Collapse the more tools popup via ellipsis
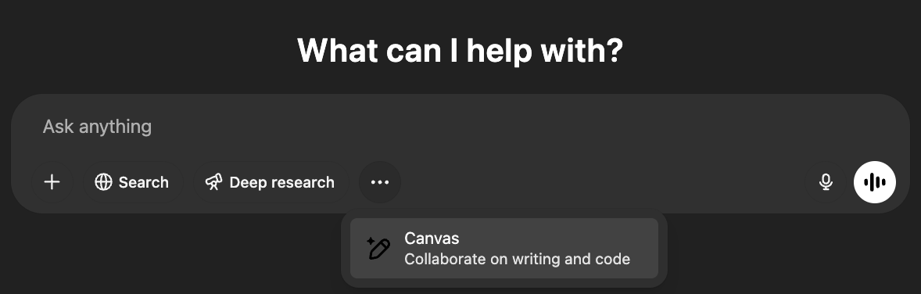Image resolution: width=921 pixels, height=294 pixels. point(380,182)
